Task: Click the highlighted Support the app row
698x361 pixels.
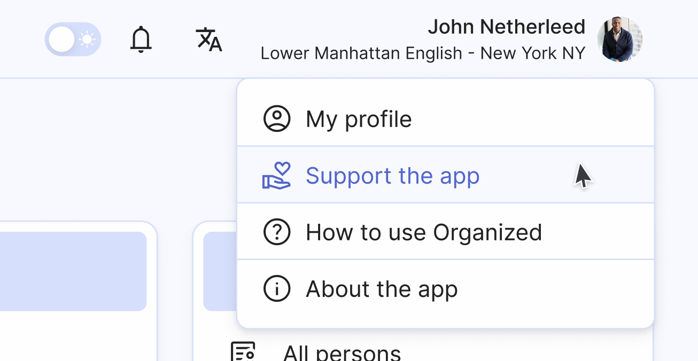Action: click(x=446, y=175)
